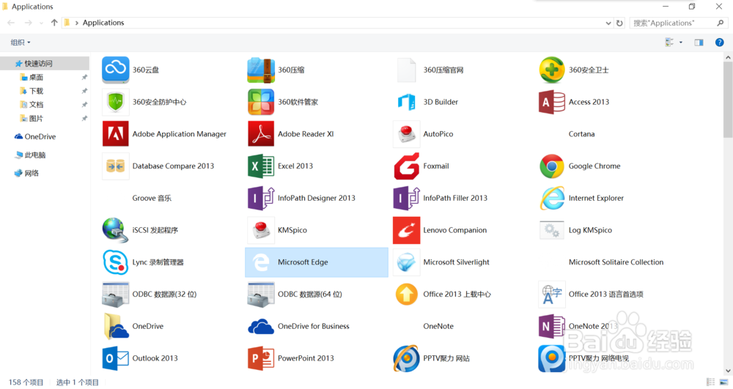Select the iSCSI 发起程序 globe icon
This screenshot has width=733, height=389.
[116, 230]
